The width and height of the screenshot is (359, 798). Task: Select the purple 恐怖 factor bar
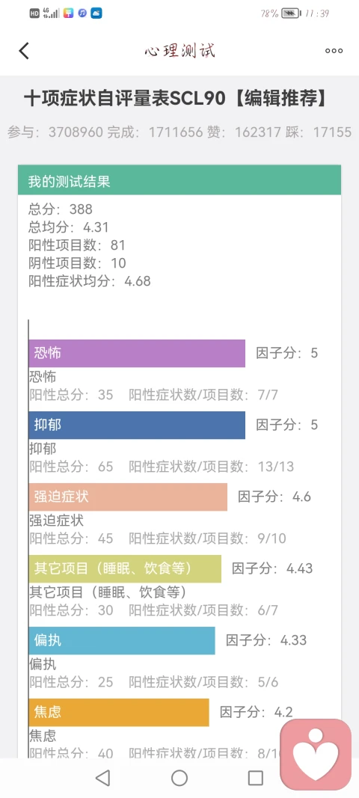(137, 353)
